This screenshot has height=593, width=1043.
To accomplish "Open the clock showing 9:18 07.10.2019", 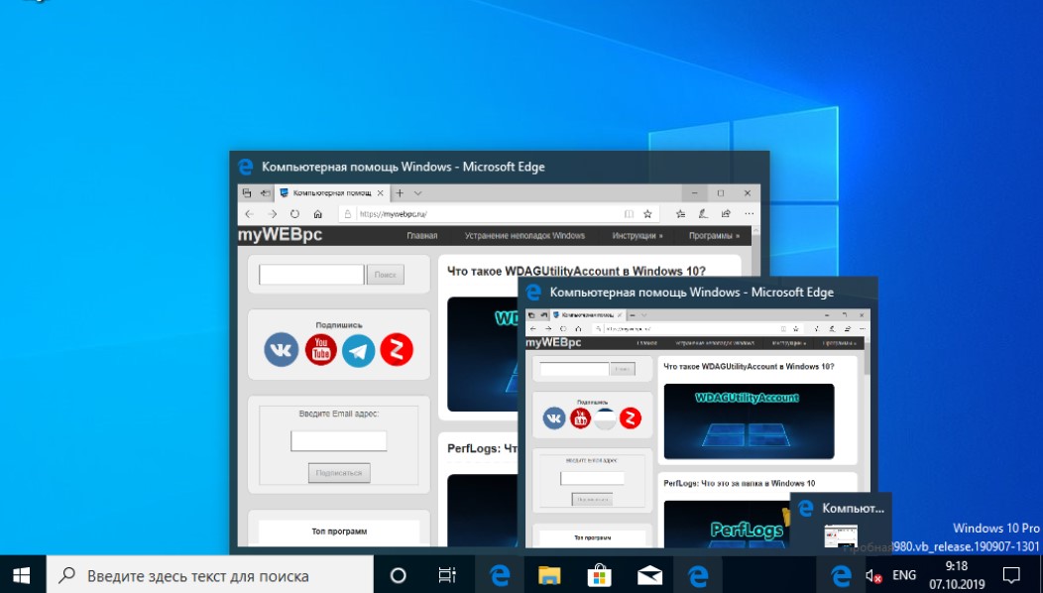I will point(957,575).
